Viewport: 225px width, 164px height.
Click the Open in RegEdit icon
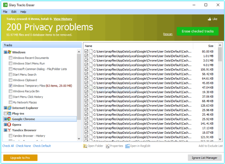point(127,146)
